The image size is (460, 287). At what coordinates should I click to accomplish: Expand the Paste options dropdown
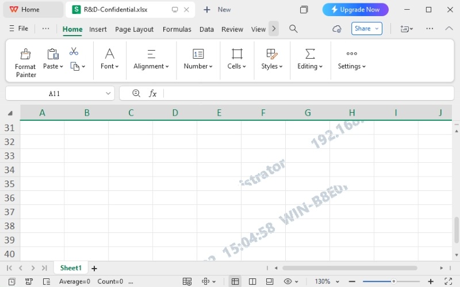(x=62, y=67)
